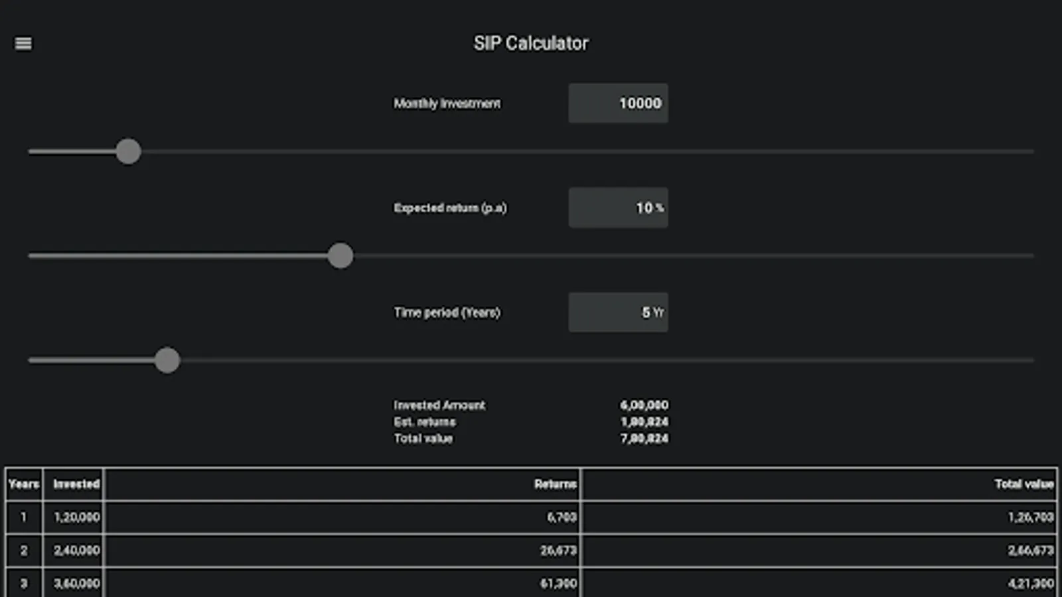Viewport: 1062px width, 597px height.
Task: Click the SIP Calculator title
Action: (531, 43)
